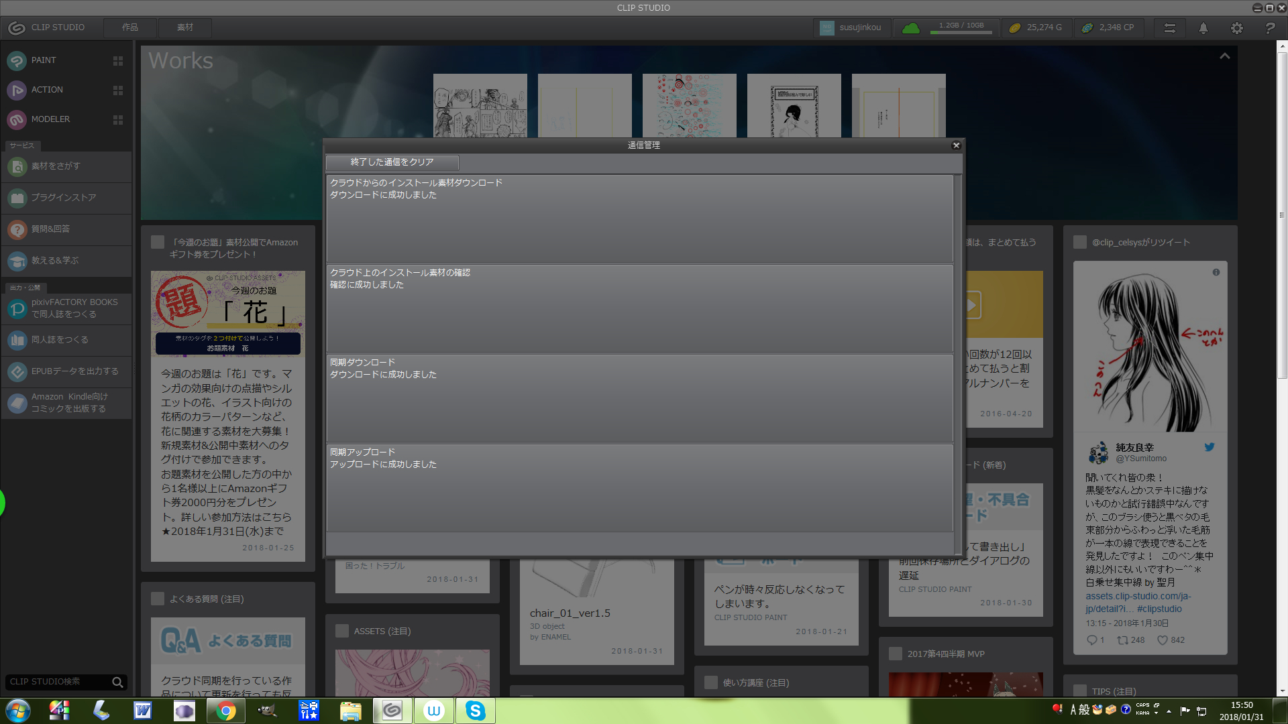Toggle checkbox next to よくある質問 (注目)
The height and width of the screenshot is (724, 1288).
158,599
